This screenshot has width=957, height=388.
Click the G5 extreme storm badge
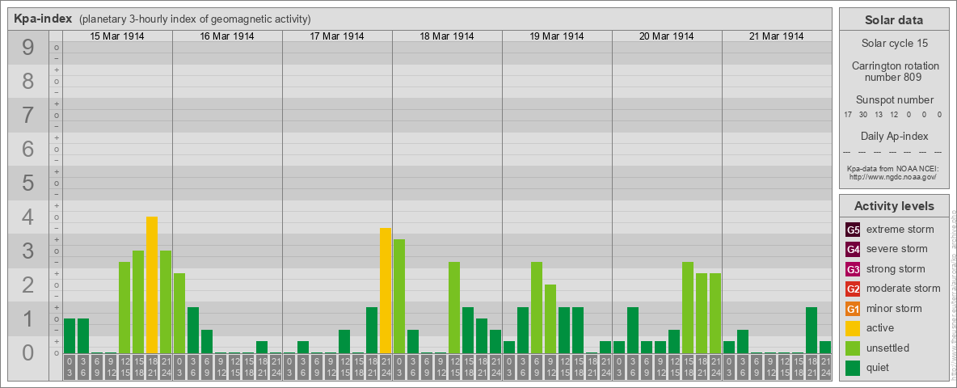(853, 230)
